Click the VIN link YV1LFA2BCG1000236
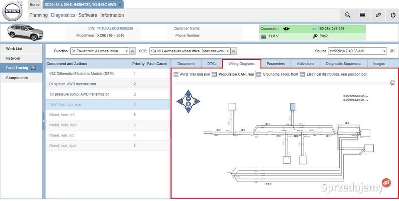The height and width of the screenshot is (201, 399). click(115, 29)
